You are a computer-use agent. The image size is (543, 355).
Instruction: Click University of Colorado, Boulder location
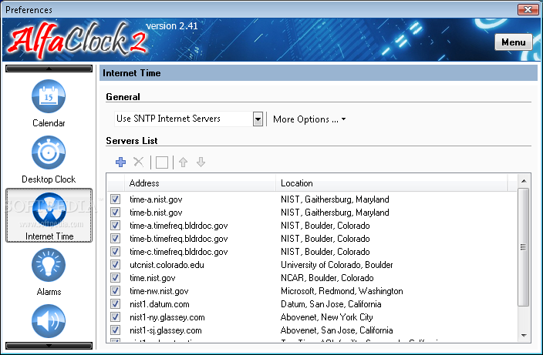[x=336, y=265]
